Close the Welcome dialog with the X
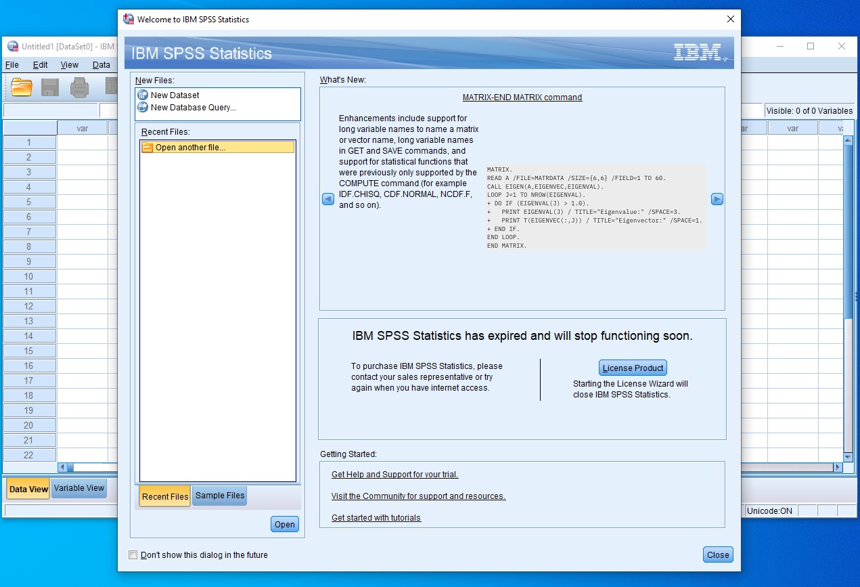The height and width of the screenshot is (587, 860). [x=730, y=19]
